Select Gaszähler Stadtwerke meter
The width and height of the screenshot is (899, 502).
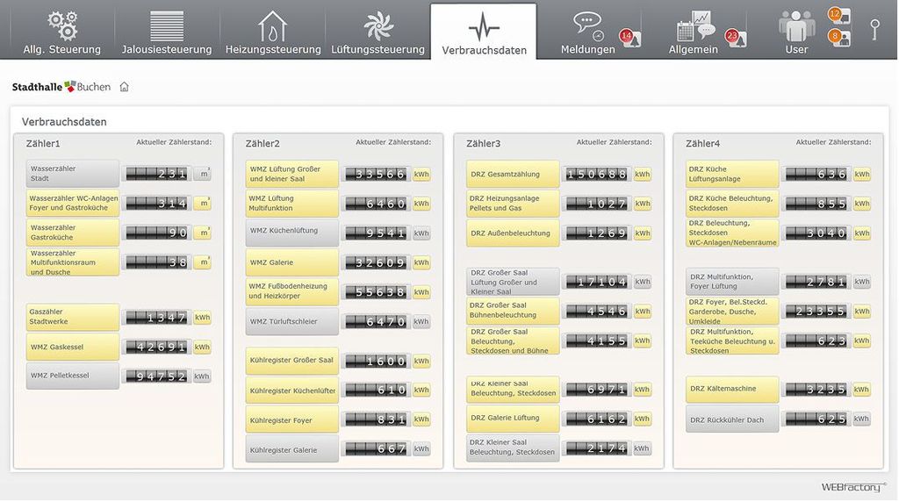click(72, 317)
